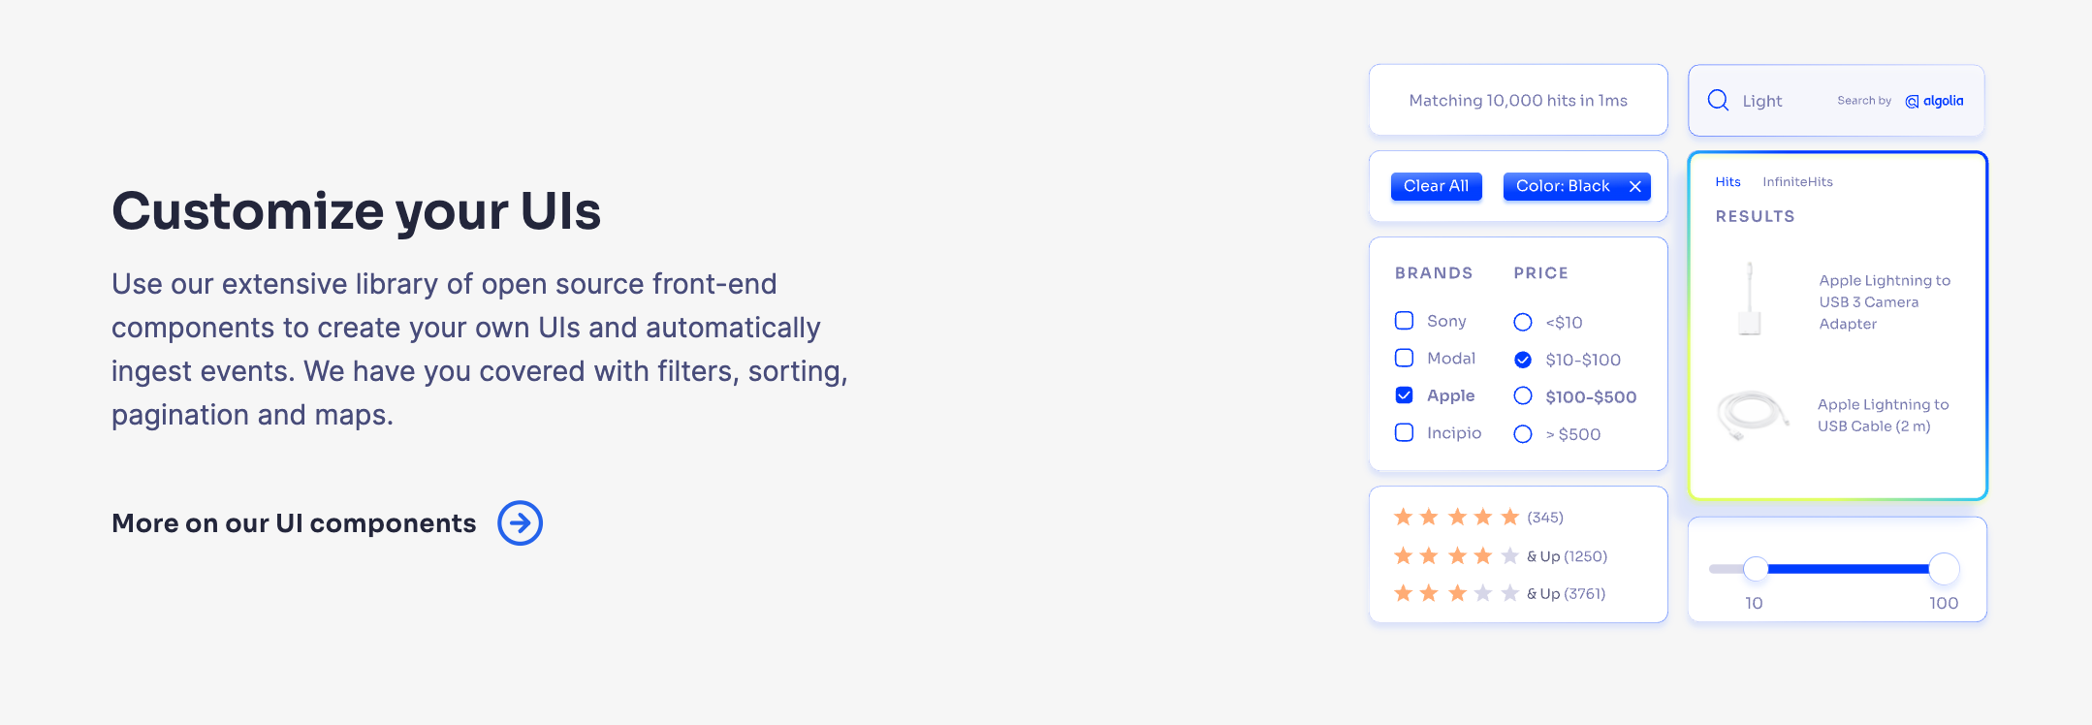Click the Lightning USB cable product image
Viewport: 2092px width, 725px height.
point(1753,415)
